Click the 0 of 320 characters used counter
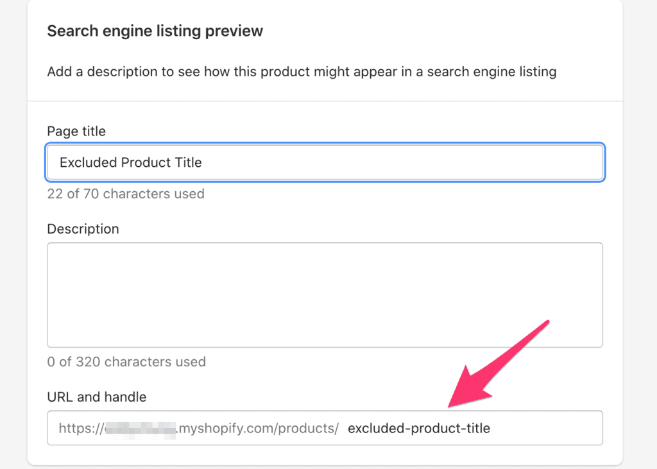657x469 pixels. [126, 362]
